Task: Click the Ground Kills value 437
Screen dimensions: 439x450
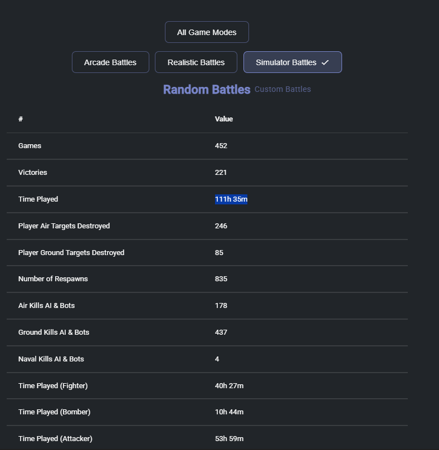Action: pos(221,332)
